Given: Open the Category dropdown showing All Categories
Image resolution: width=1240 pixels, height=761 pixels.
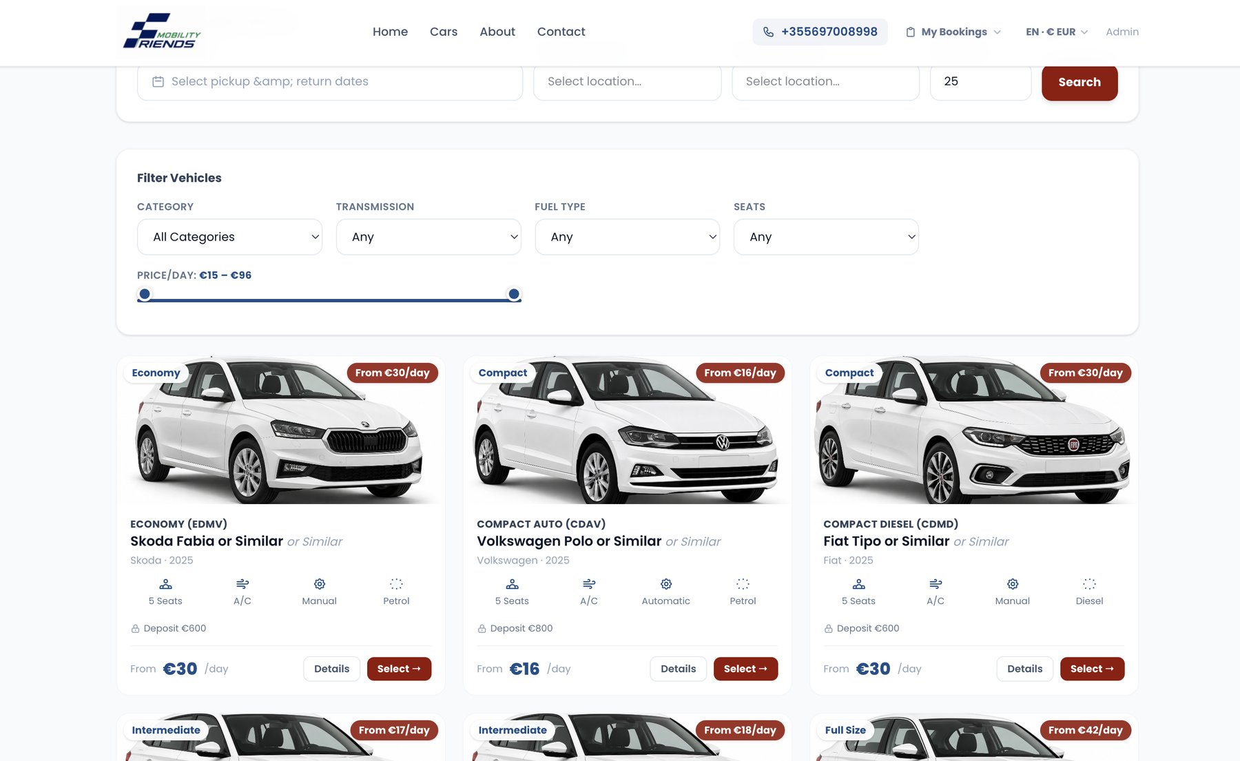Looking at the screenshot, I should click(x=229, y=237).
